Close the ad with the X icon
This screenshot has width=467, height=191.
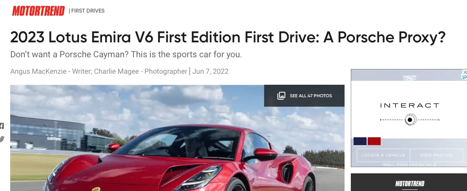(465, 72)
